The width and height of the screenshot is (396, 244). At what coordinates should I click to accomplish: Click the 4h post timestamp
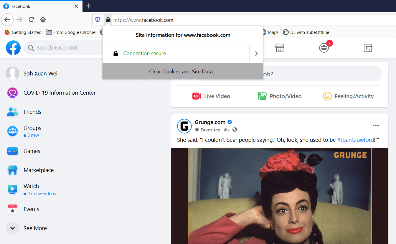tap(226, 130)
